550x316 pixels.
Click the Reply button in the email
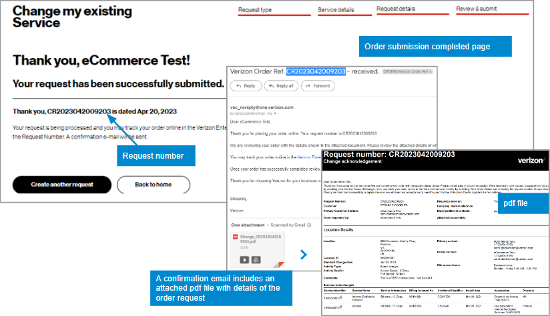click(246, 86)
